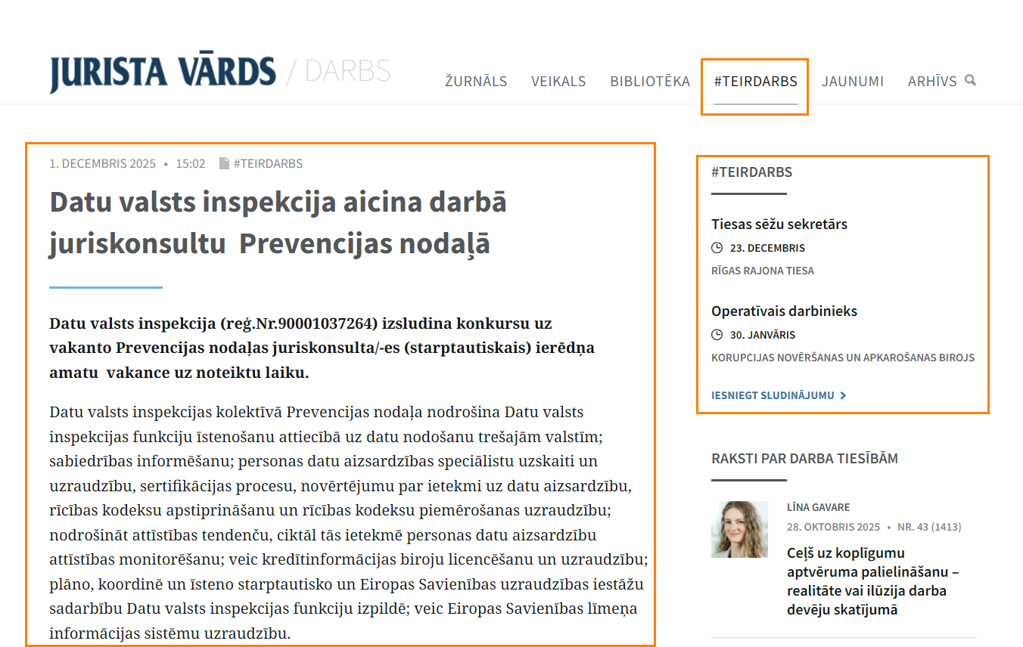Click the clock icon next to 30. Janvāris
The width and height of the screenshot is (1023, 647).
pos(717,335)
